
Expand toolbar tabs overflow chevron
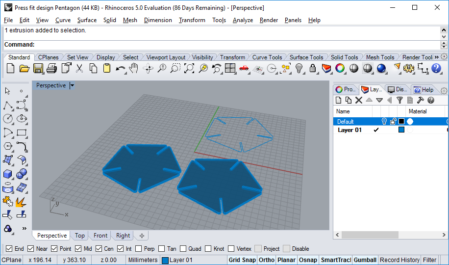point(436,57)
